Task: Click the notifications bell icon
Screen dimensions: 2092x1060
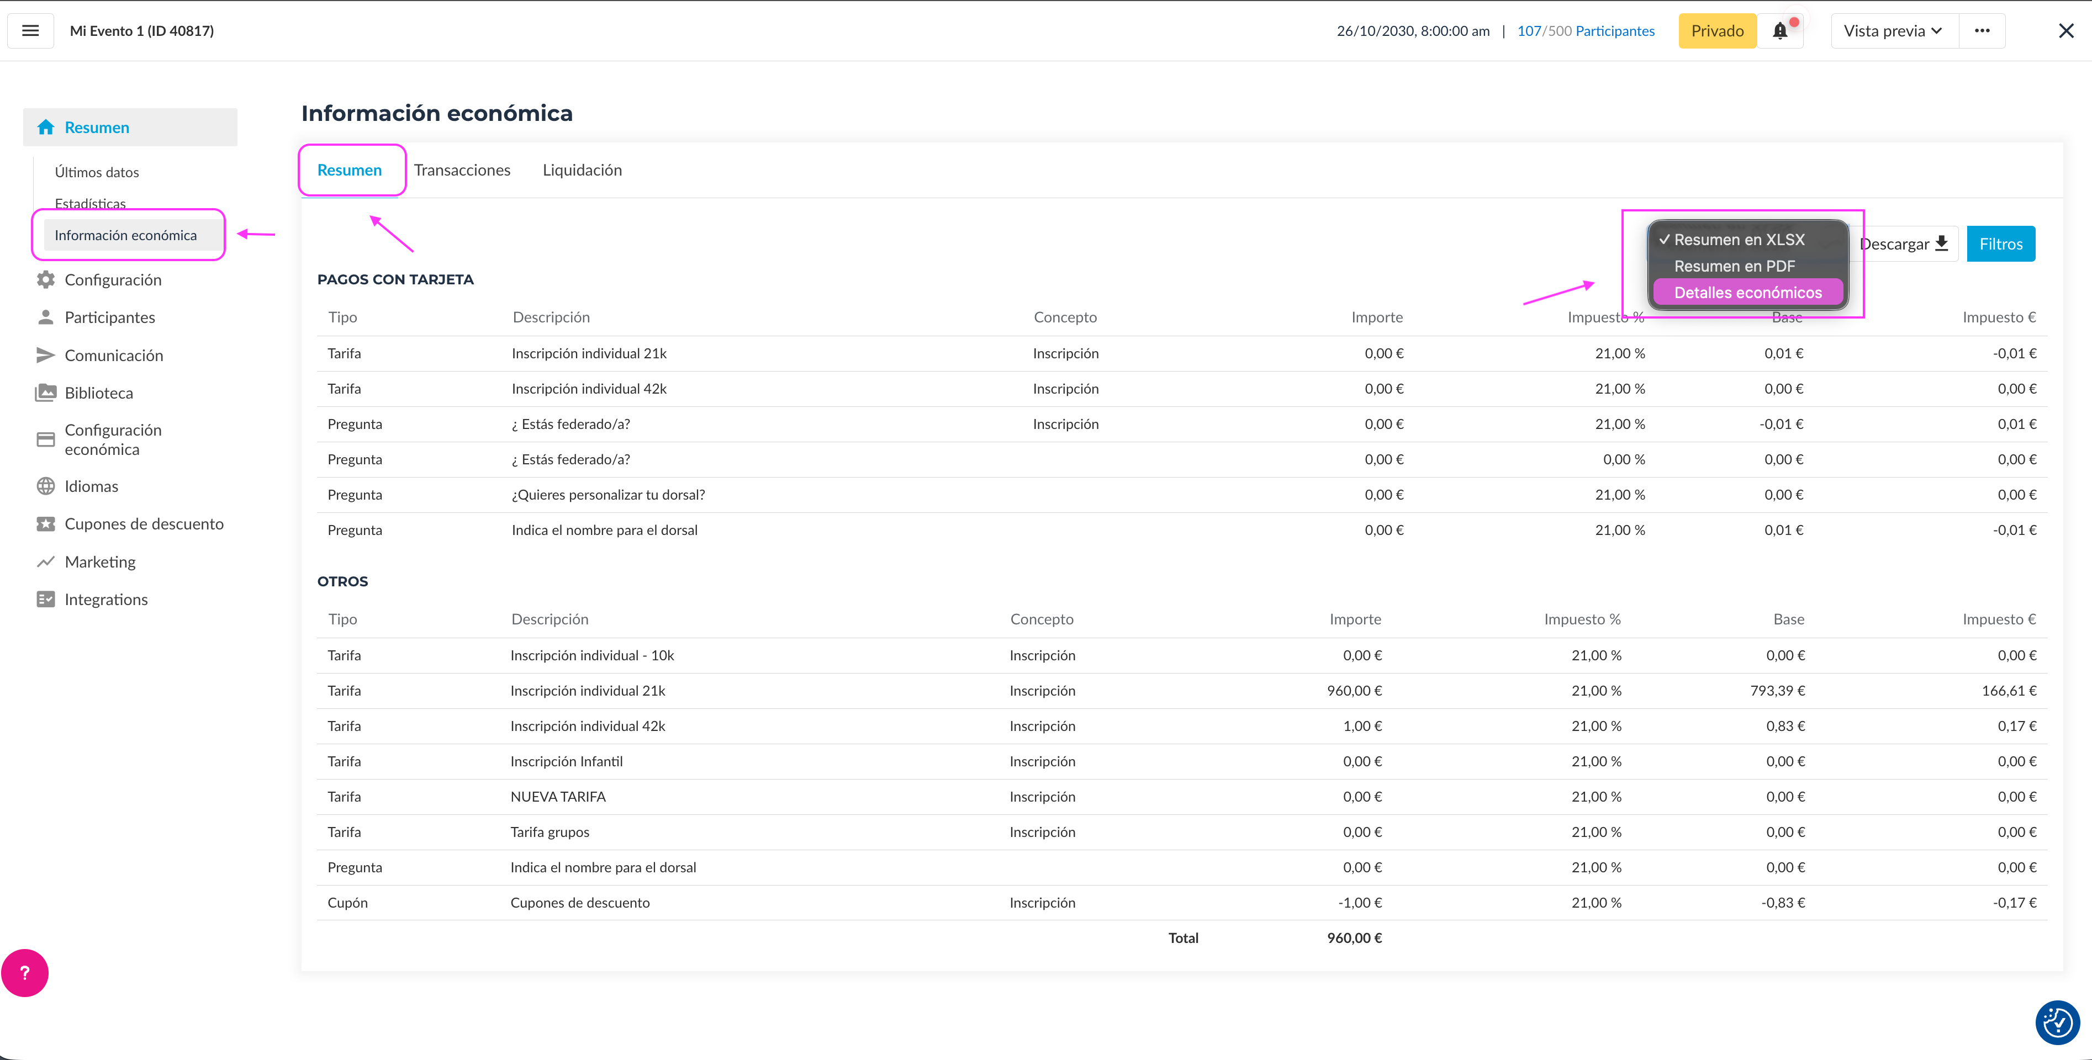Action: pyautogui.click(x=1779, y=31)
